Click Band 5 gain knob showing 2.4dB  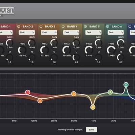coord(99,43)
